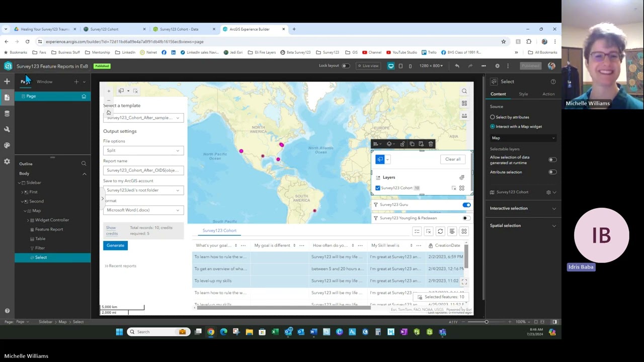Toggle 'Allow selection of data generated at runtime'
Viewport: 644px width, 362px height.
(552, 160)
